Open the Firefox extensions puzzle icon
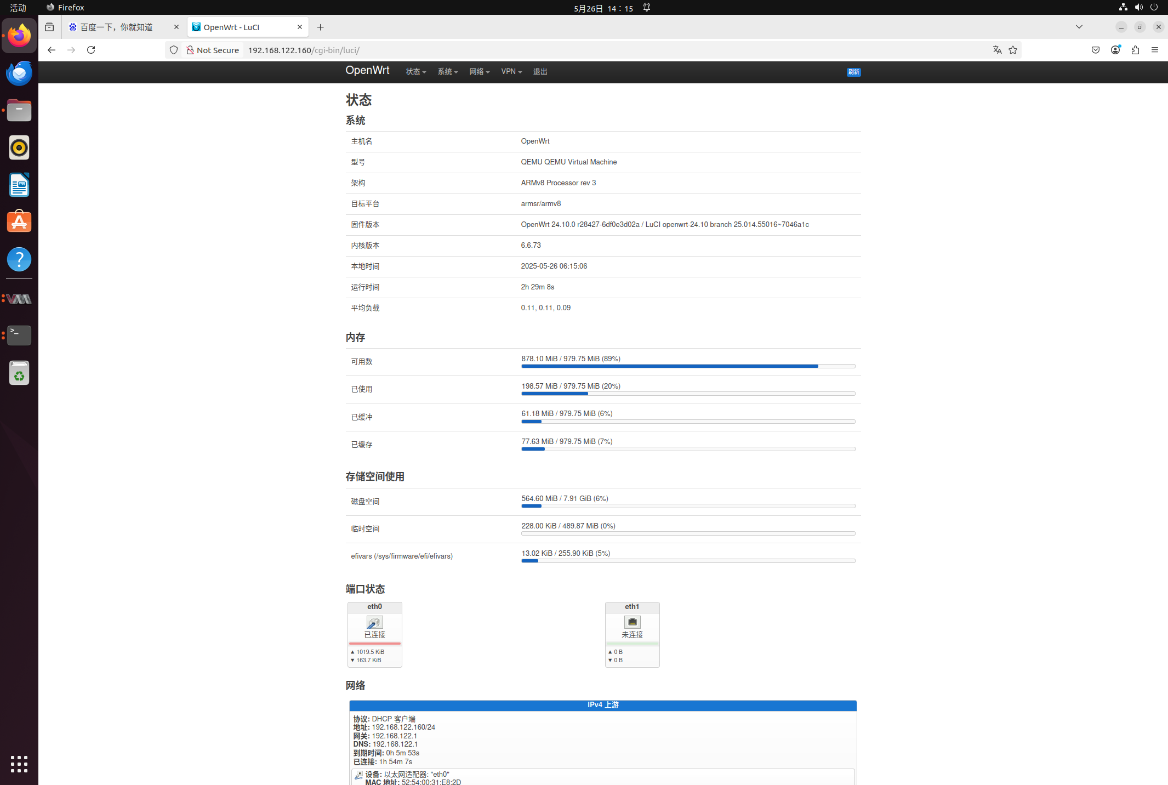Image resolution: width=1168 pixels, height=785 pixels. coord(1135,50)
